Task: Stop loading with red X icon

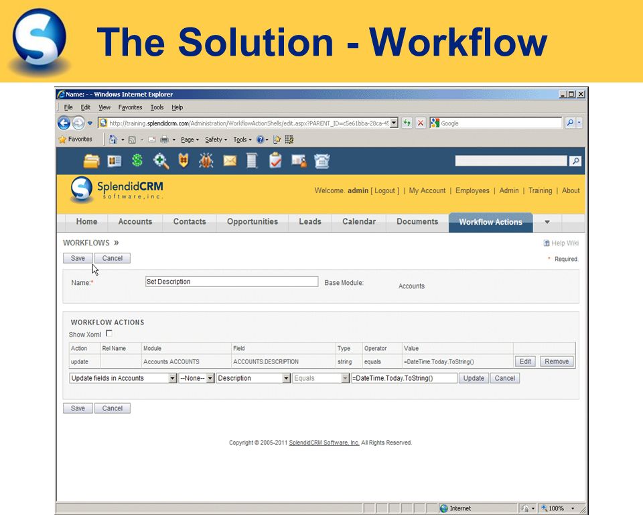Action: (421, 123)
